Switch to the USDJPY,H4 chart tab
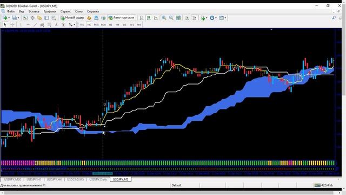This screenshot has width=346, height=195. click(x=54, y=179)
